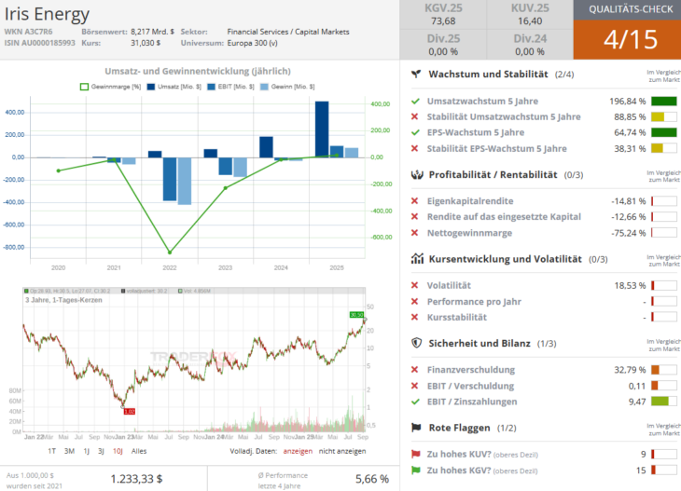Select the 3M chart timeframe
681x491 pixels.
click(x=69, y=451)
